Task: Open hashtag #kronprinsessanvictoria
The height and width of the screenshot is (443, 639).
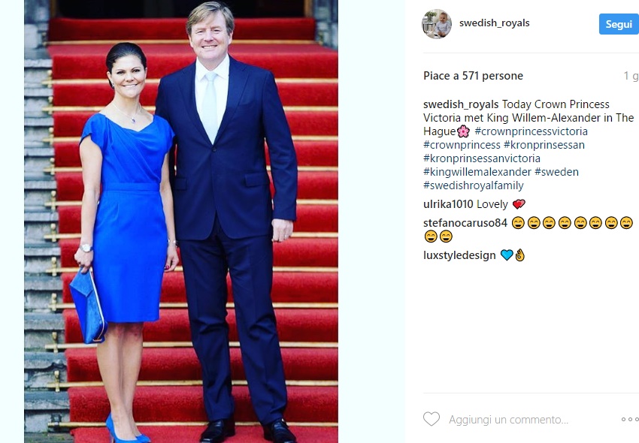Action: [482, 158]
